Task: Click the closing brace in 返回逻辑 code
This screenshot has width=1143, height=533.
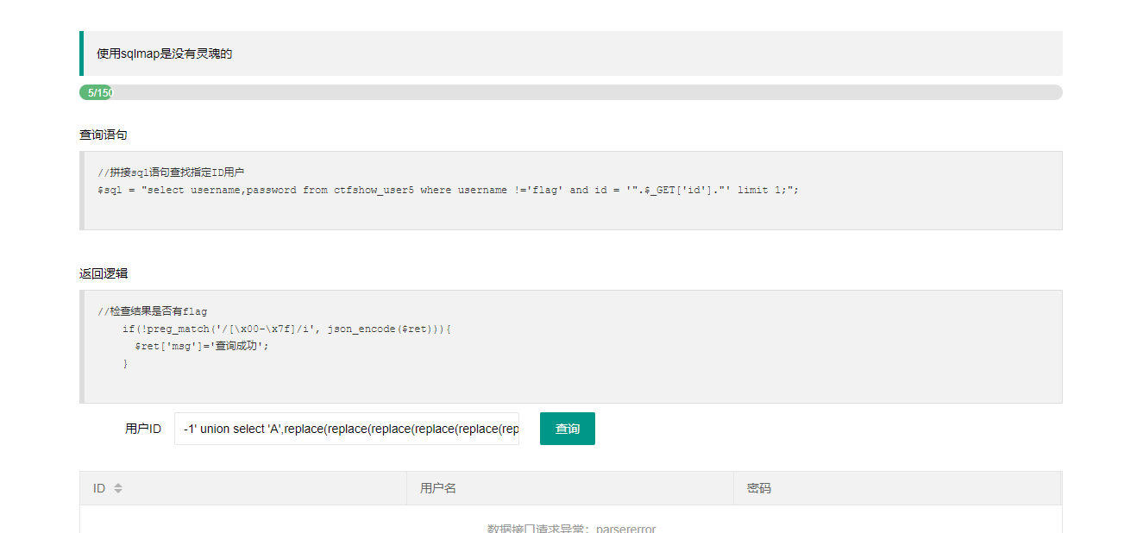Action: point(125,363)
